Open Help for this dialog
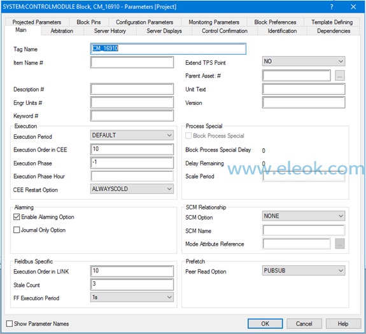The image size is (366, 334). [343, 324]
